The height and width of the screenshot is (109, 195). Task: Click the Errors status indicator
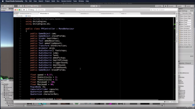point(167,102)
